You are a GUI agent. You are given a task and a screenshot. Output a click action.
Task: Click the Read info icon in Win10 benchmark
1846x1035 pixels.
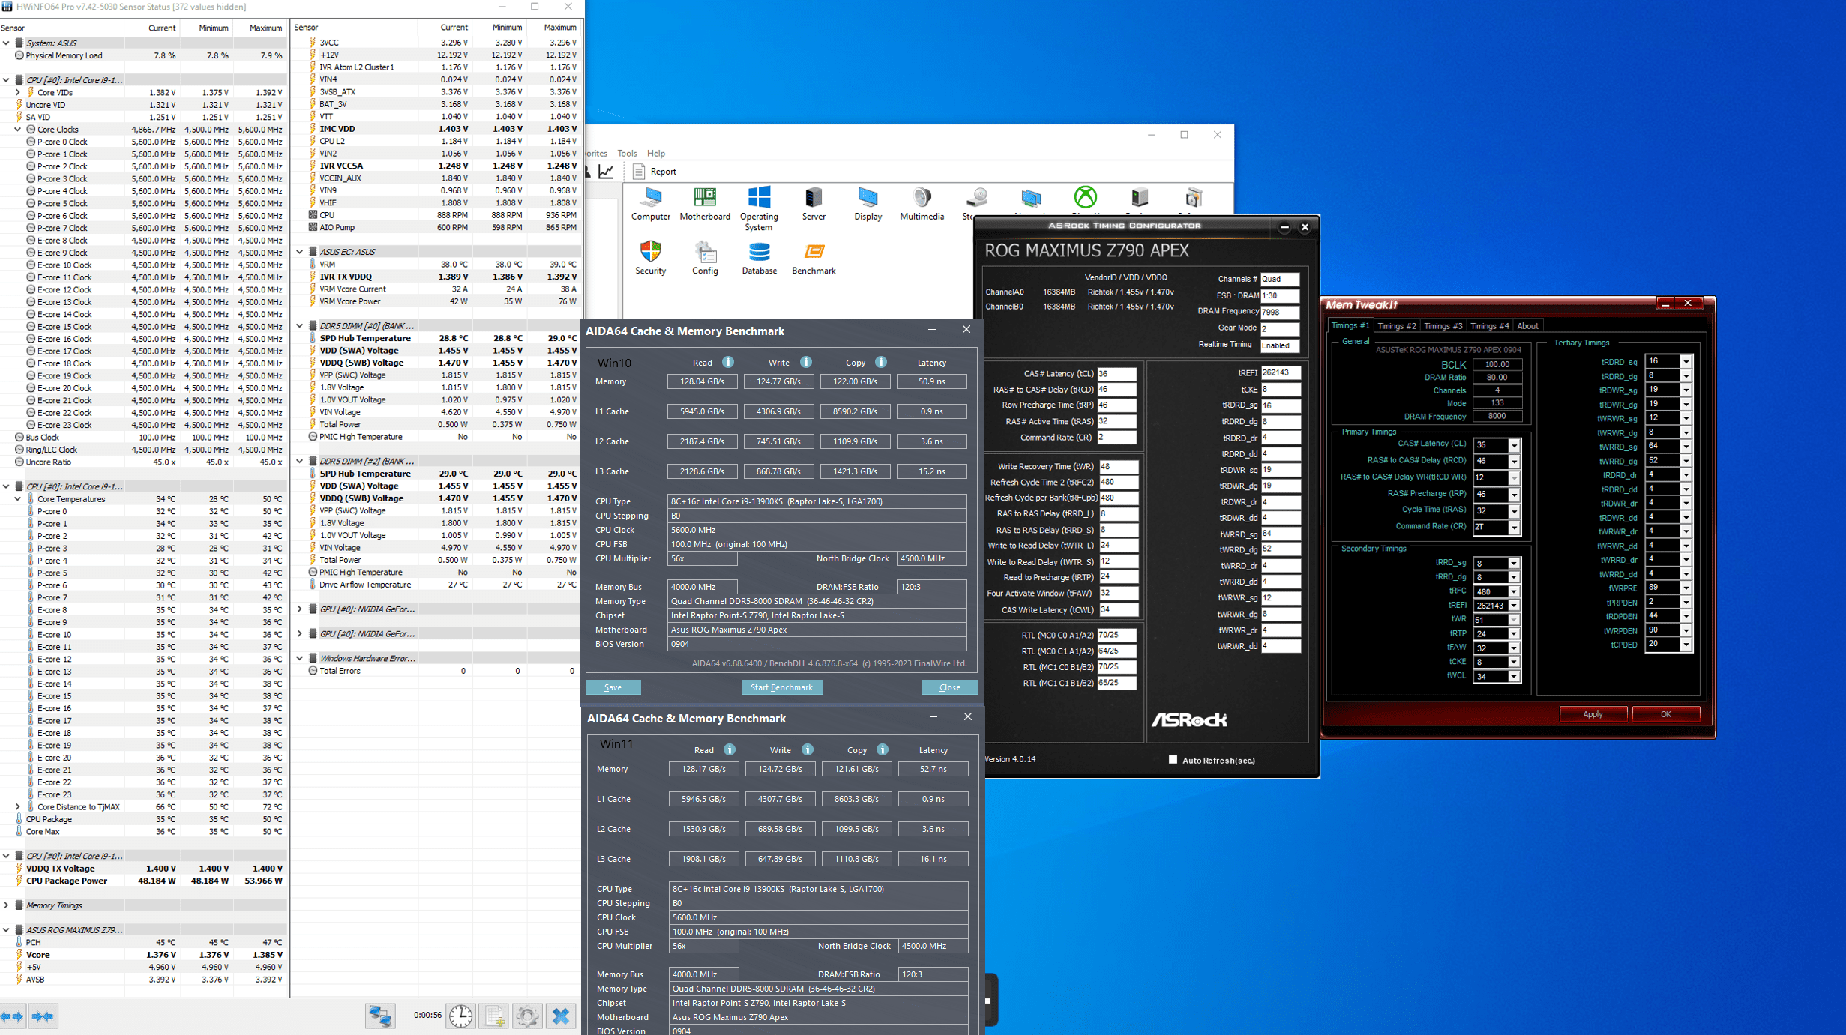coord(727,362)
